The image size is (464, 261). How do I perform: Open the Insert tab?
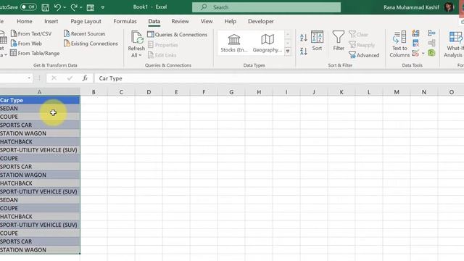pyautogui.click(x=51, y=21)
